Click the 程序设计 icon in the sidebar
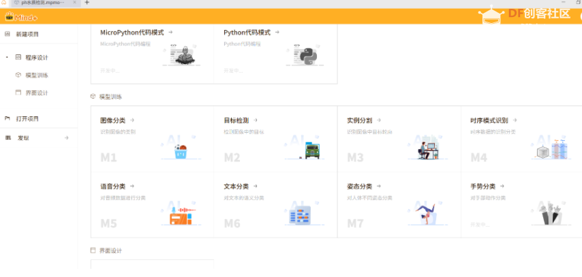Viewport: 582px width, 277px height. click(x=18, y=57)
